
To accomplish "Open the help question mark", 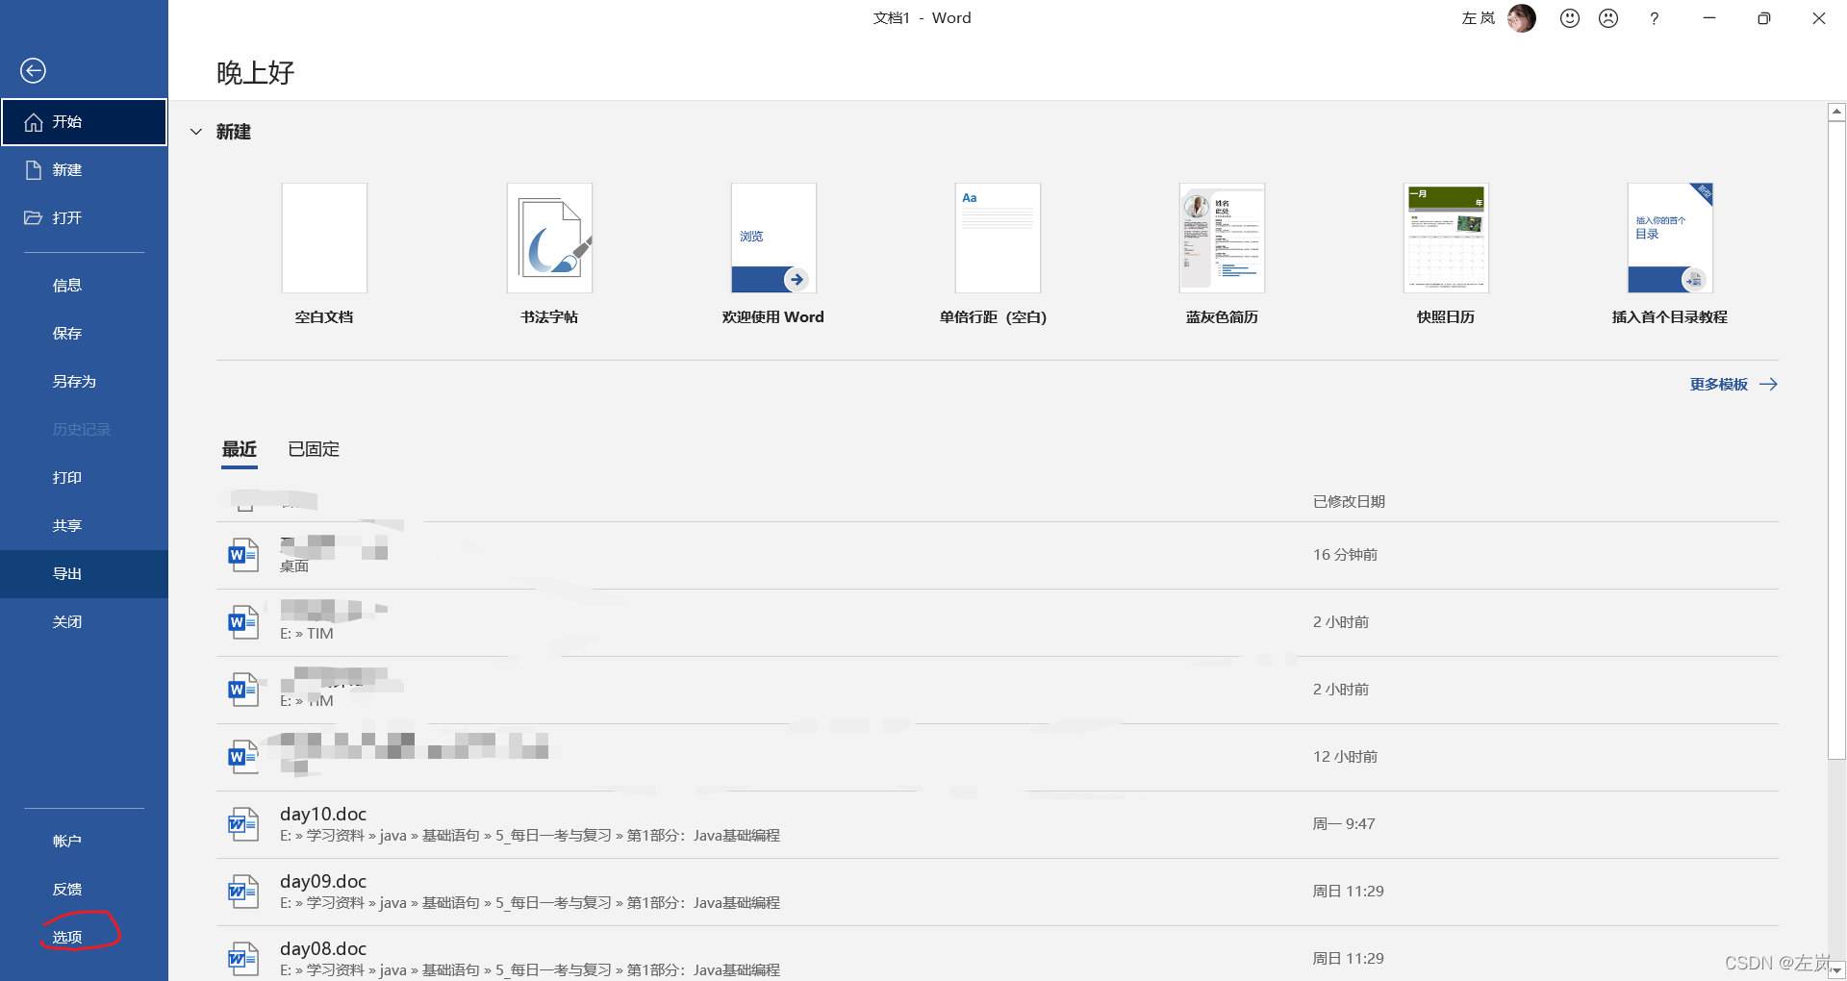I will (1655, 18).
